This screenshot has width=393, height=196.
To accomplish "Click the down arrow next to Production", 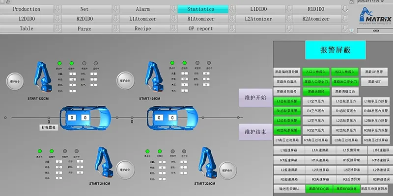I will 57,9.
